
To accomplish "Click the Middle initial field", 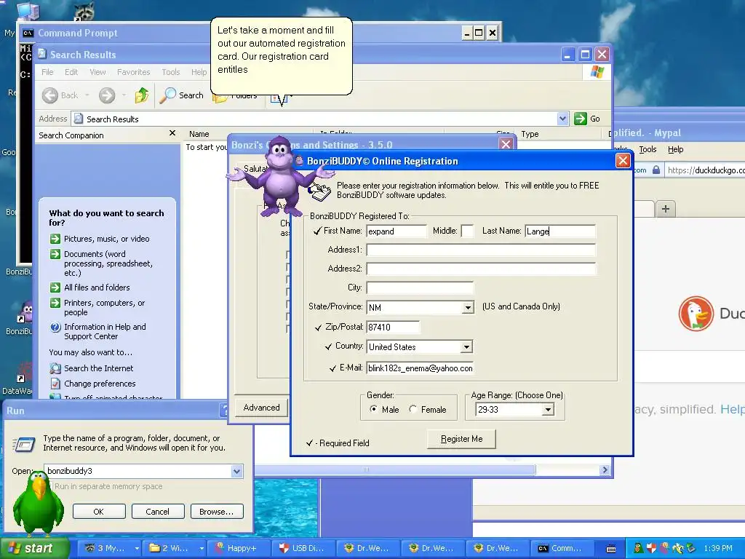I will coord(468,231).
